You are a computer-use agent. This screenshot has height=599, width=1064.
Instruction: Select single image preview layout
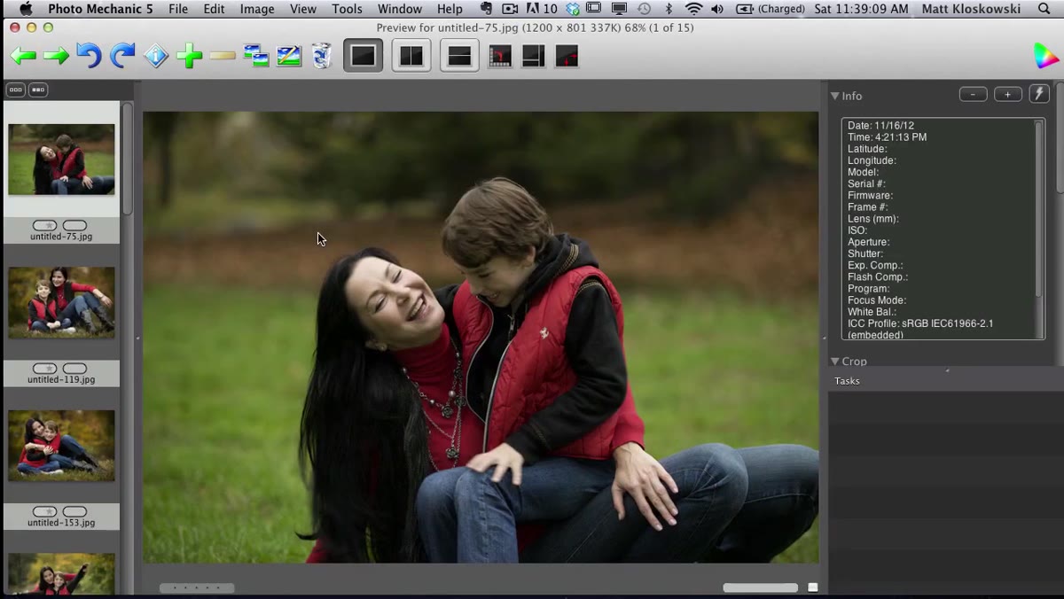[x=364, y=56]
